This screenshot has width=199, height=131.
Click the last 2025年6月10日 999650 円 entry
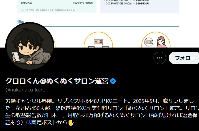coord(127,4)
